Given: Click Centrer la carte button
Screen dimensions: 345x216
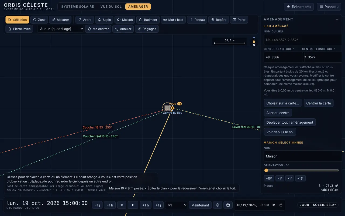Looking at the screenshot, I should [319, 103].
